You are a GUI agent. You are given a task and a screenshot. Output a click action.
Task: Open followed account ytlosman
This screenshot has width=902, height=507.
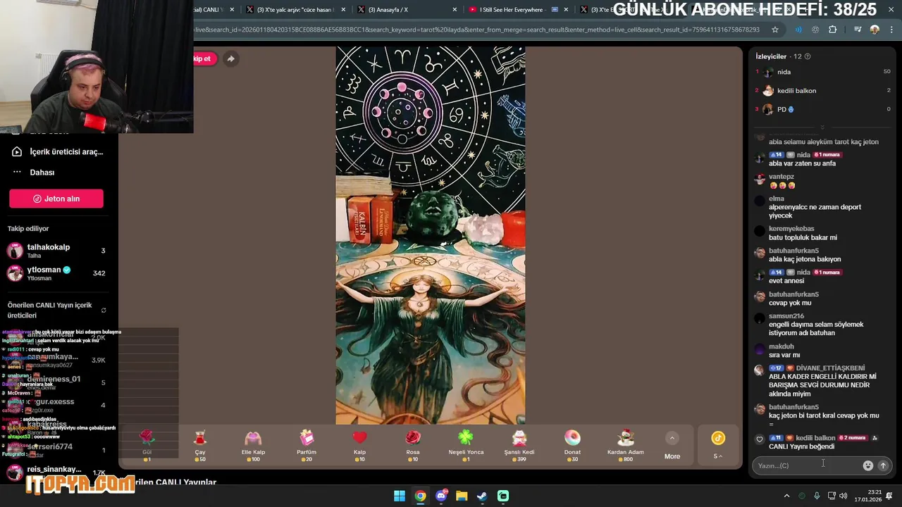tap(56, 273)
